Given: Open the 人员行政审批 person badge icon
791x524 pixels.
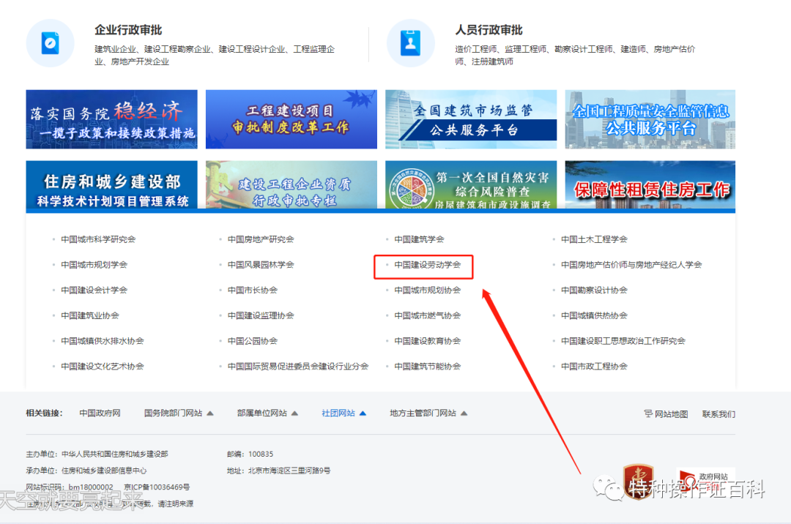Looking at the screenshot, I should pyautogui.click(x=411, y=43).
